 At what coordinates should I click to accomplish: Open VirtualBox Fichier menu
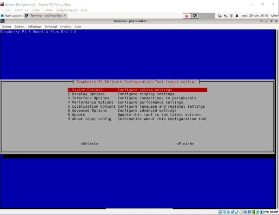pyautogui.click(x=7, y=10)
